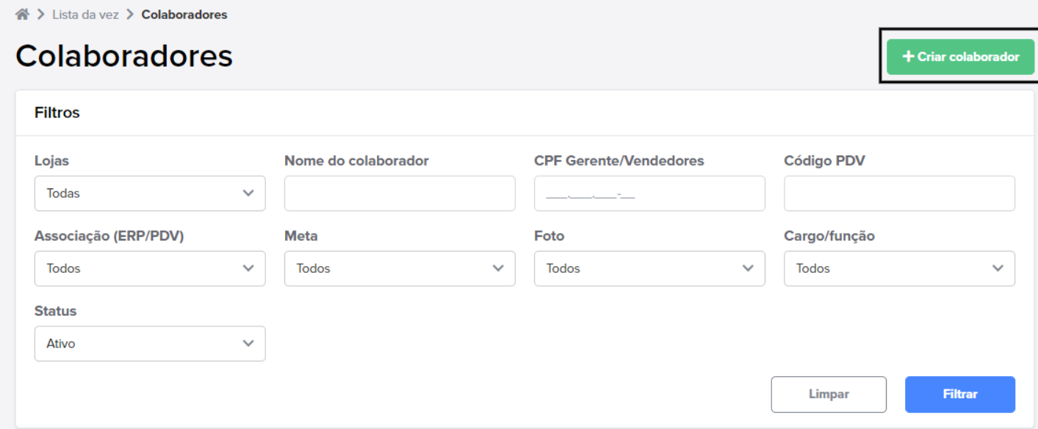Click the chevron arrow in Foto field
1038x429 pixels.
[x=748, y=268]
